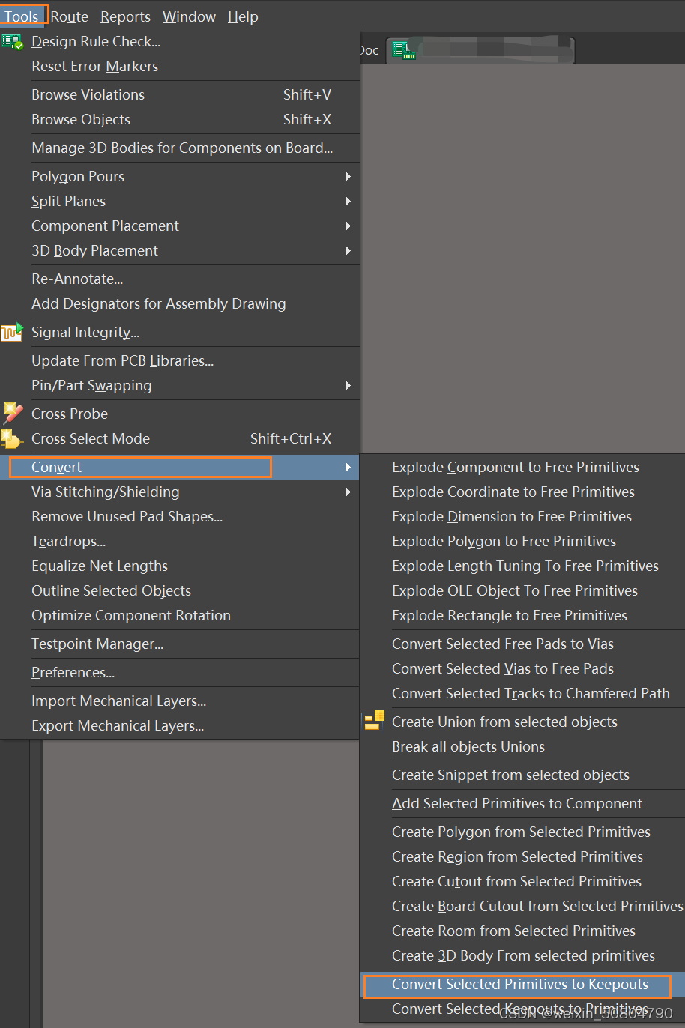Choose Browse Violations from the menu
This screenshot has width=685, height=1028.
(x=88, y=94)
